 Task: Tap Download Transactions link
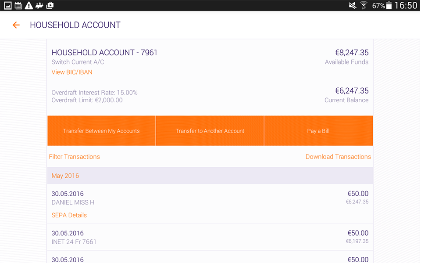tap(338, 156)
